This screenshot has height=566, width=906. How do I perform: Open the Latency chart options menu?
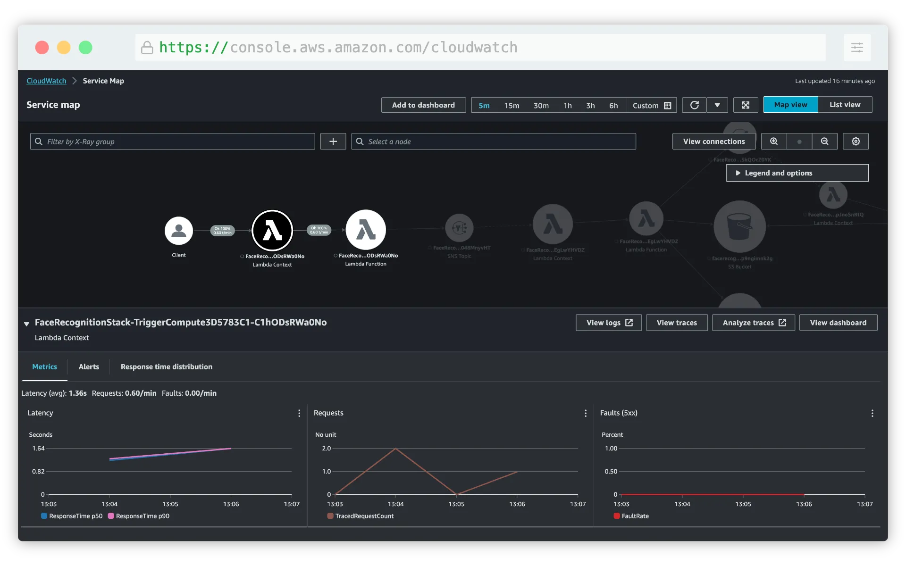click(x=299, y=413)
